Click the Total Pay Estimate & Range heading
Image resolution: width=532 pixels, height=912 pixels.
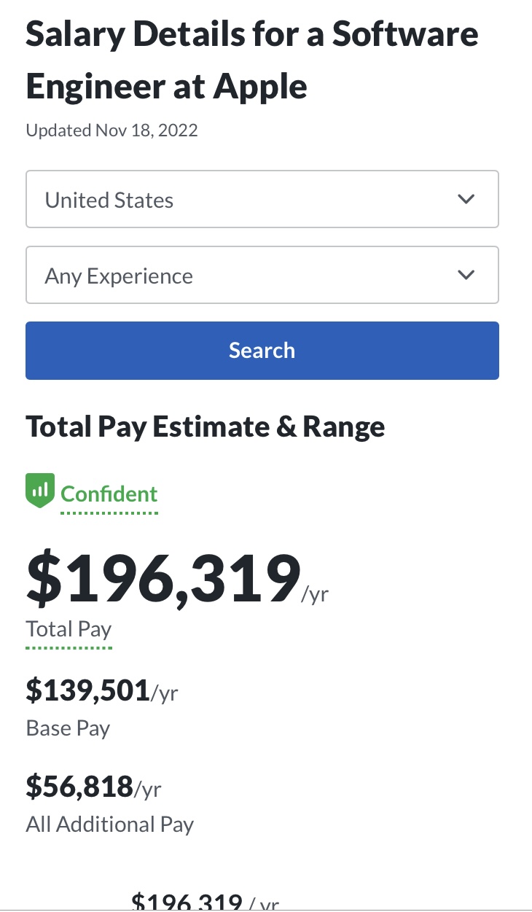pos(206,426)
